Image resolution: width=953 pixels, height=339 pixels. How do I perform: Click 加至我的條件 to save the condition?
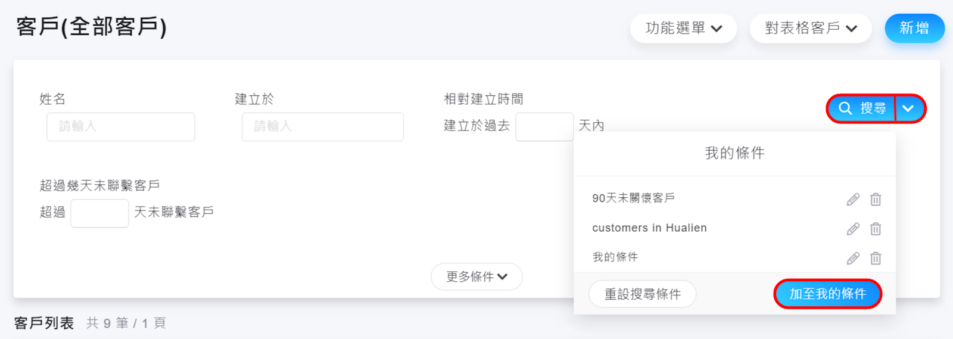click(x=827, y=294)
